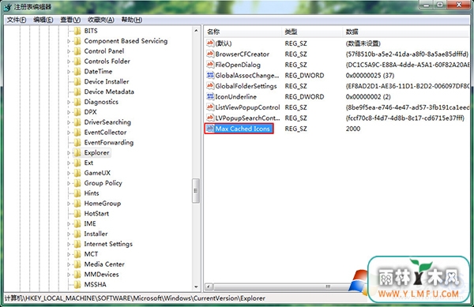Expand the Ext key
This screenshot has width=474, height=307.
coord(69,163)
